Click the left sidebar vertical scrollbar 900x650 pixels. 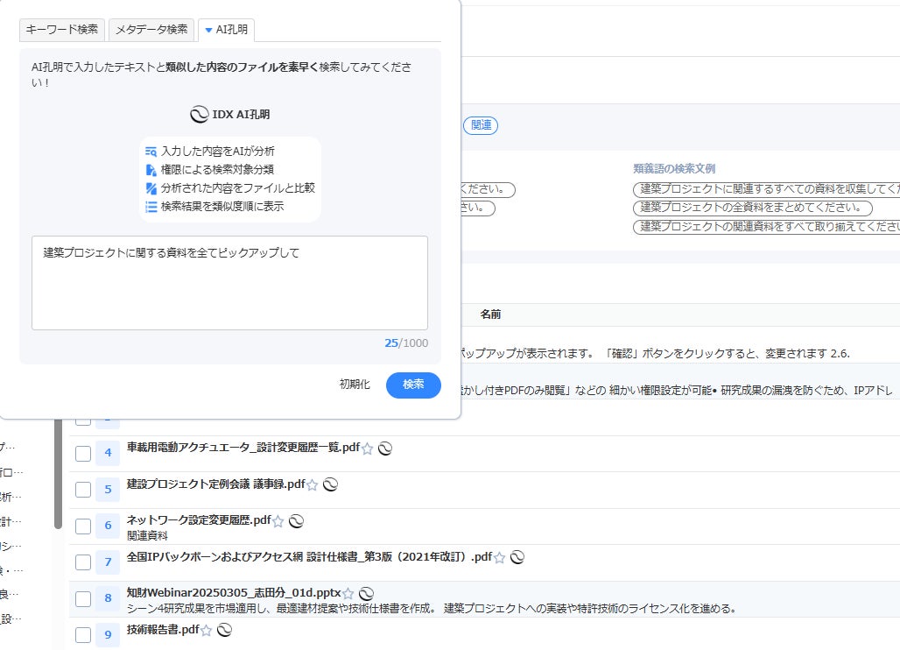tap(58, 474)
